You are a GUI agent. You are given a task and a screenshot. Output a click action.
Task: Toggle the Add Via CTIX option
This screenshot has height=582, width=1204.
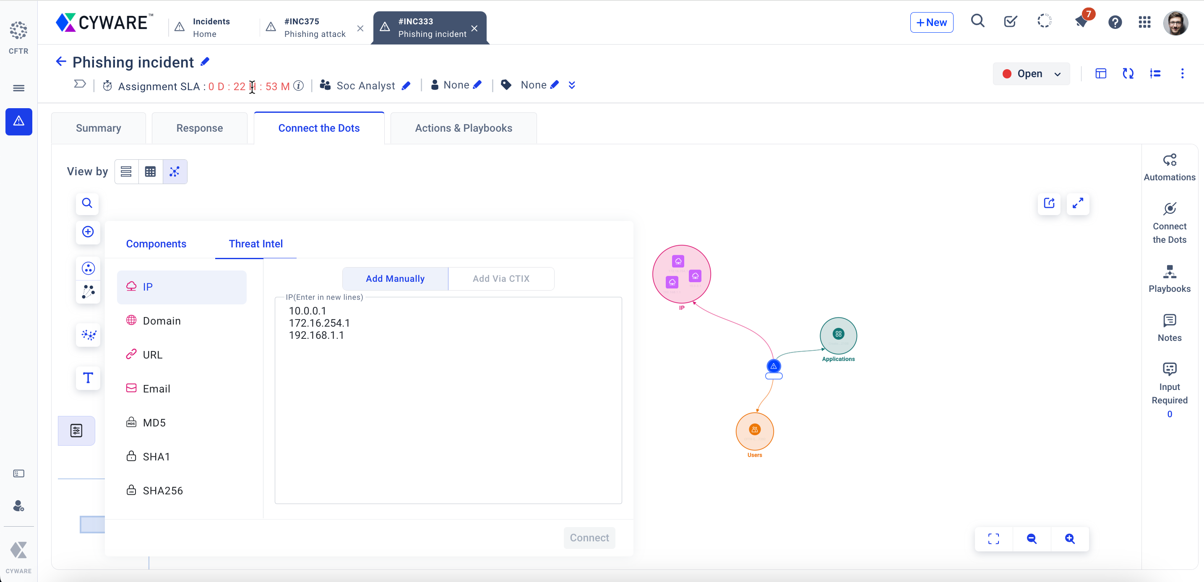501,278
